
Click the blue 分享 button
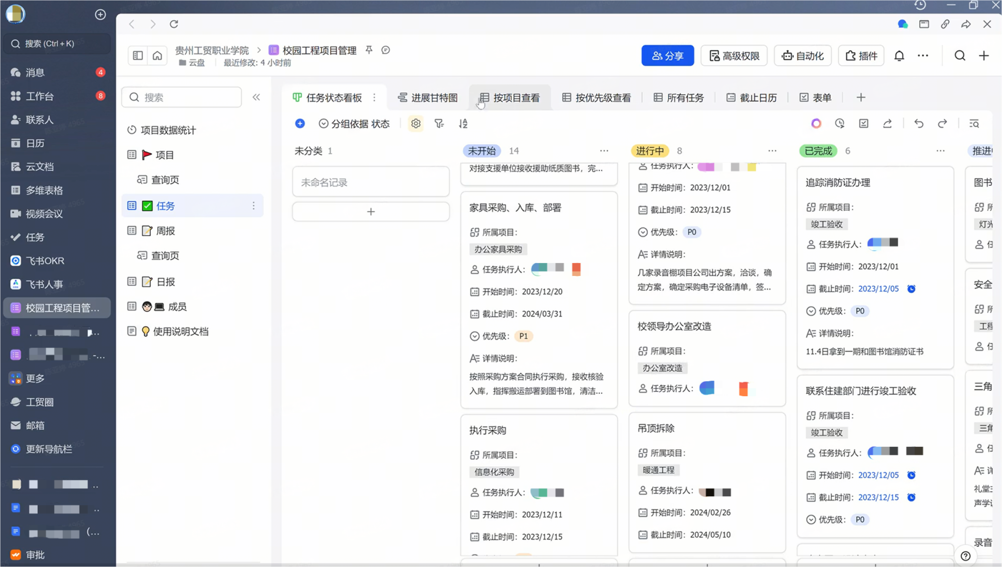pos(667,56)
